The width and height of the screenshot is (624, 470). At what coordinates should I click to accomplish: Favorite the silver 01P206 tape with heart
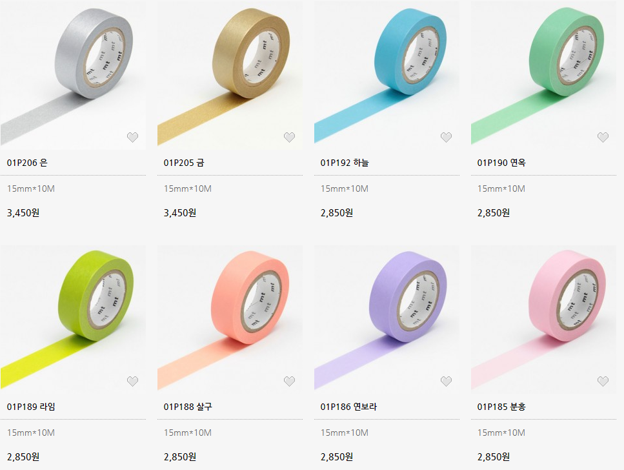(x=132, y=138)
